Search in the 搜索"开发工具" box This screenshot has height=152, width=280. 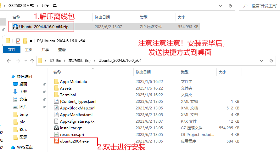coord(260,6)
